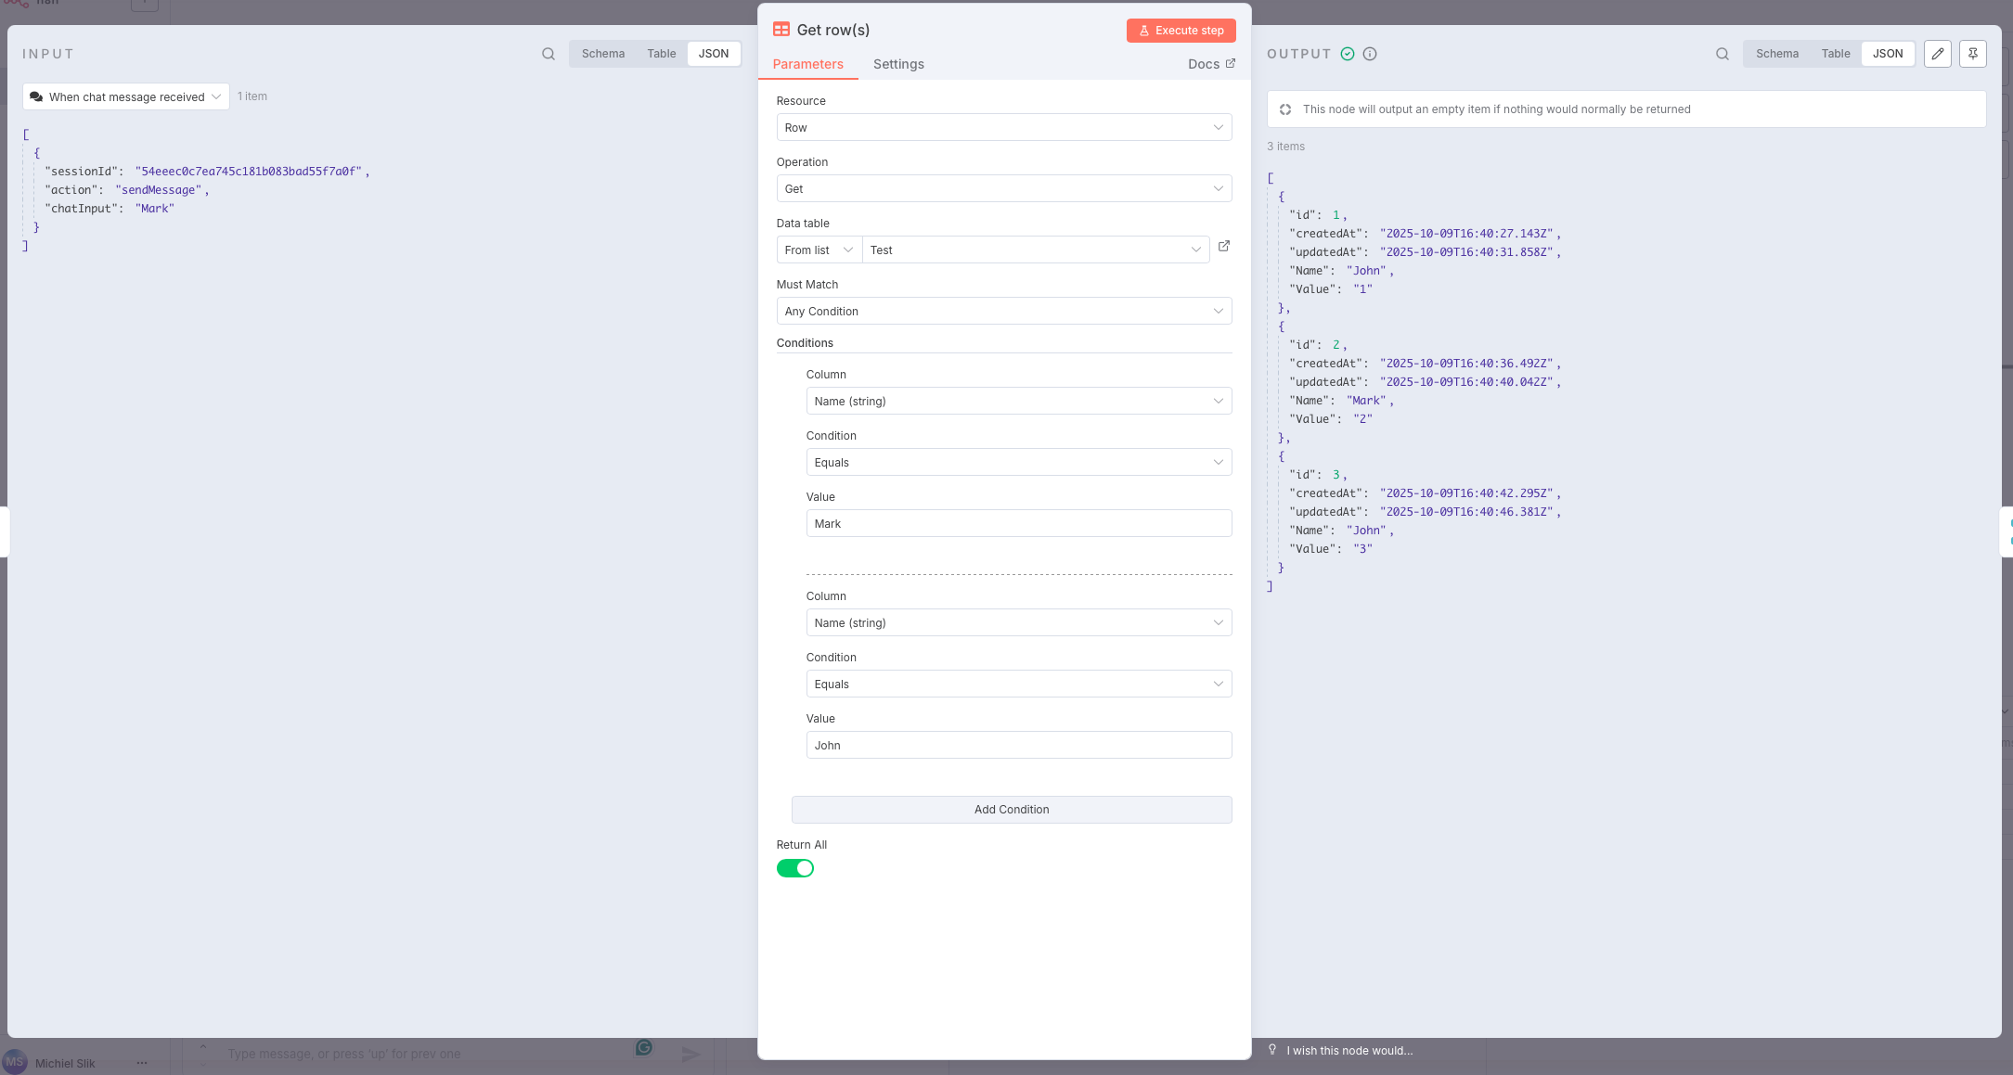Switch to the Settings tab
Image resolution: width=2013 pixels, height=1075 pixels.
pyautogui.click(x=897, y=64)
